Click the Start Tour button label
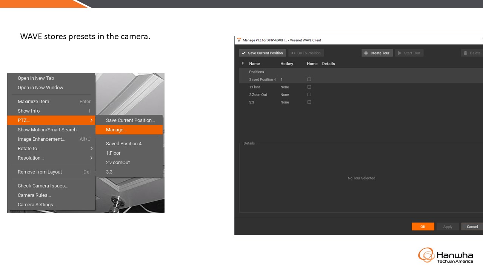The width and height of the screenshot is (483, 271). coord(412,53)
